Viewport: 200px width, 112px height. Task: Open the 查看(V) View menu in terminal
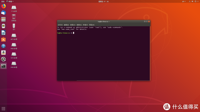73,25
